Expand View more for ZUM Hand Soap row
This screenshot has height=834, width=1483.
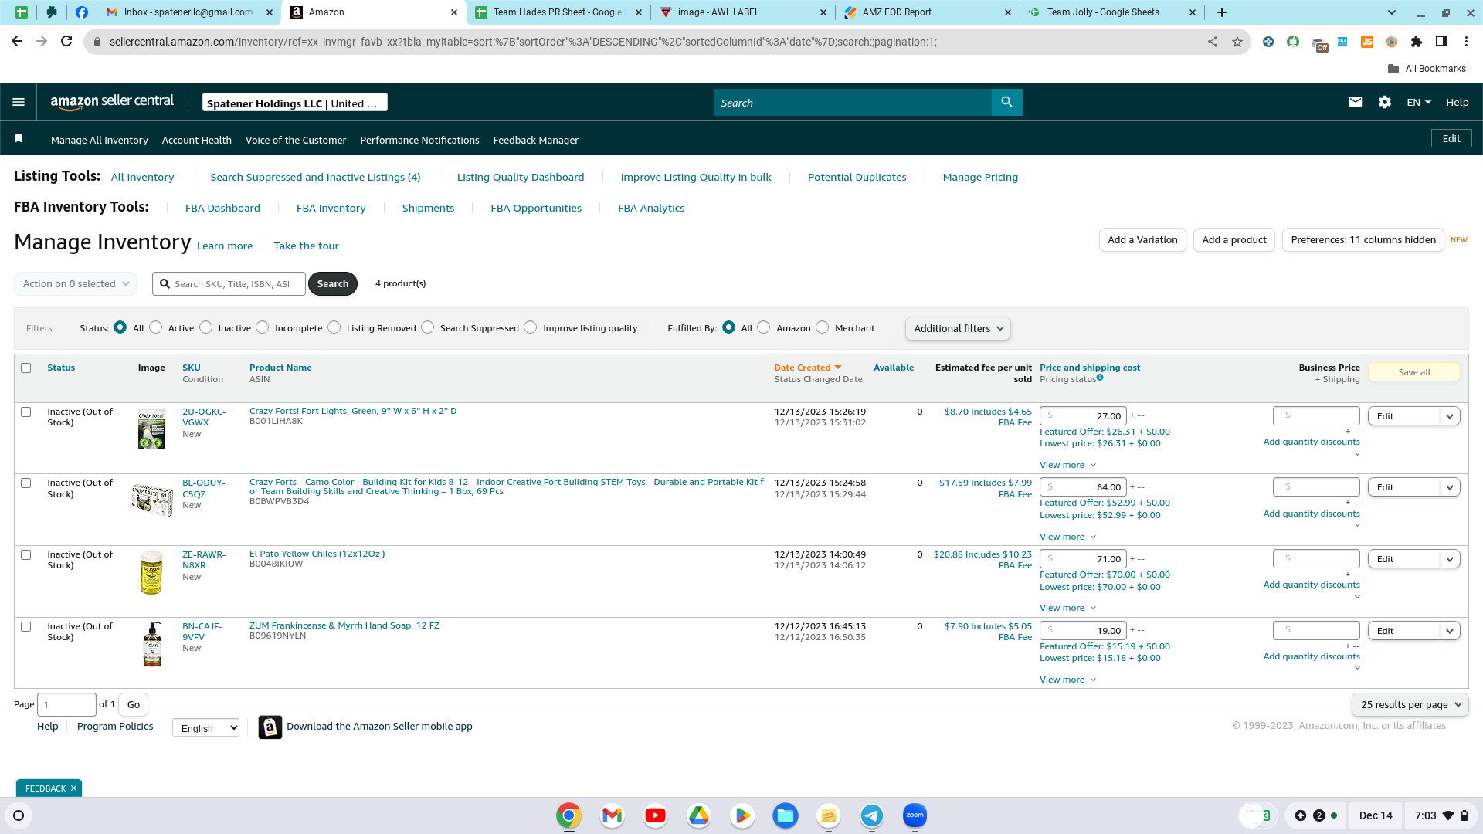[x=1067, y=680]
